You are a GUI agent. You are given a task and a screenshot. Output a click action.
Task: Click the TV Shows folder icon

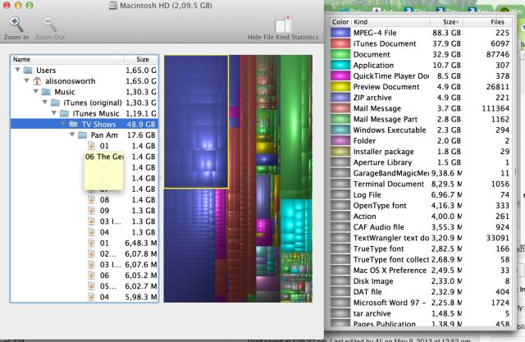(x=73, y=124)
